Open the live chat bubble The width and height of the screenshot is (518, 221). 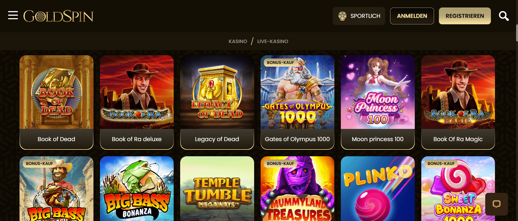pyautogui.click(x=496, y=204)
